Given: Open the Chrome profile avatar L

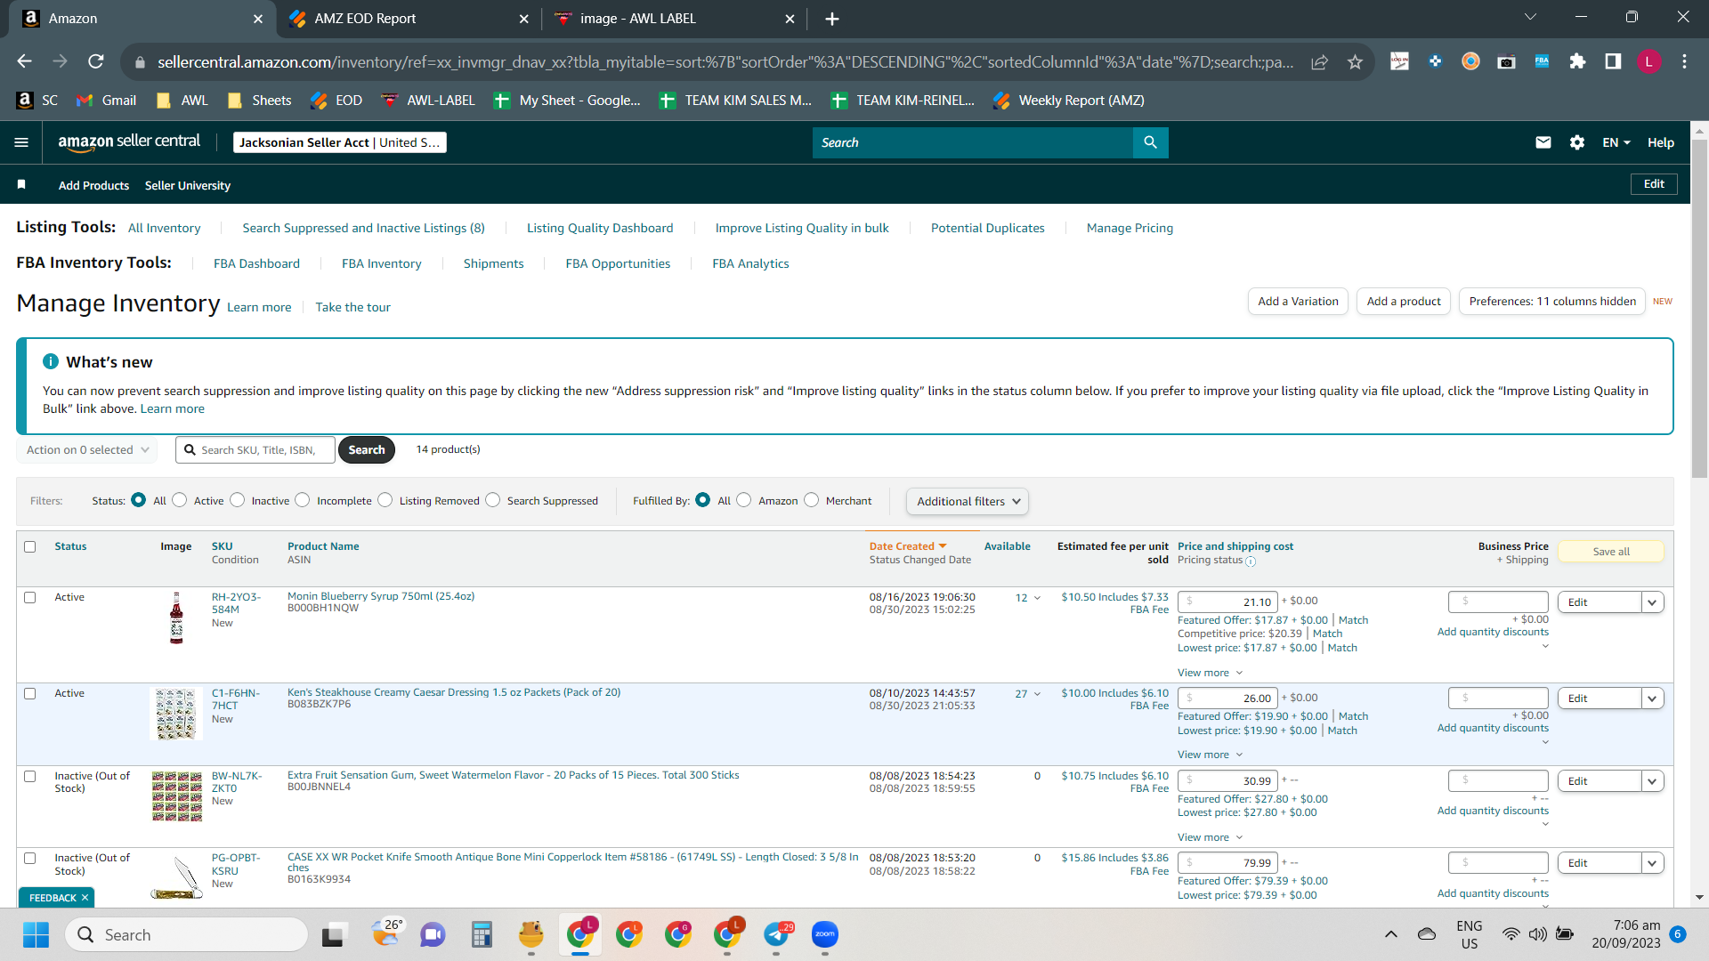Looking at the screenshot, I should [1648, 61].
